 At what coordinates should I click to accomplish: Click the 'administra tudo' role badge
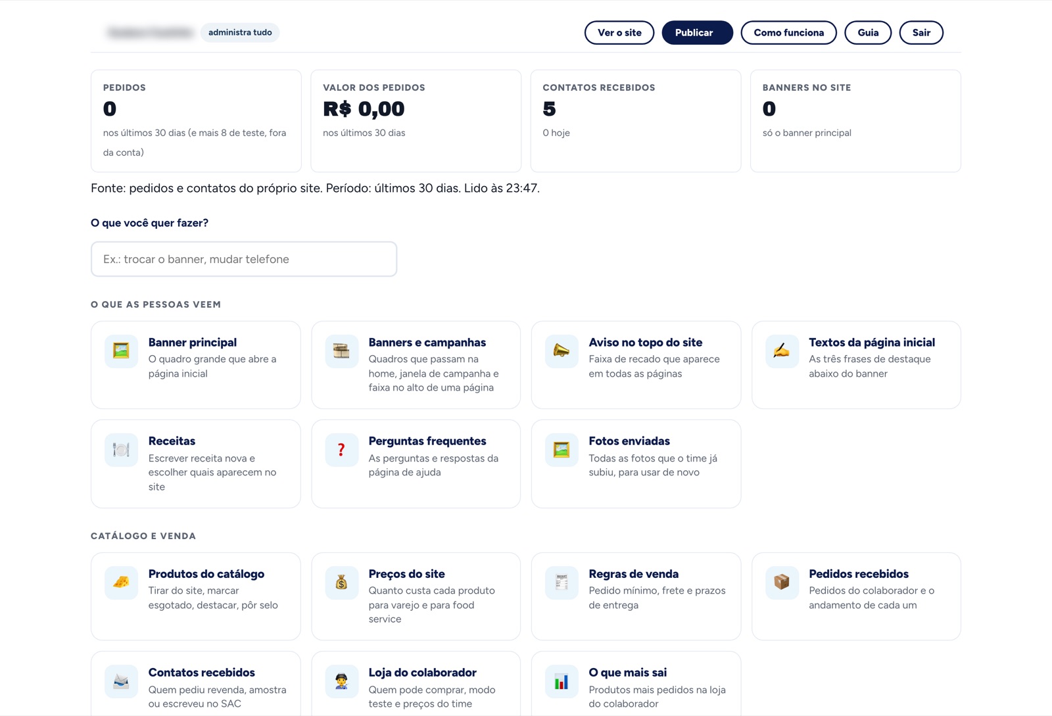(240, 32)
